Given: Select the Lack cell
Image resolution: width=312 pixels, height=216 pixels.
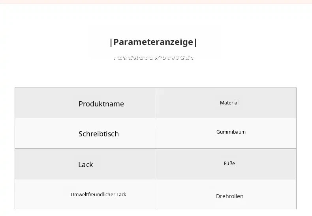Looking at the screenshot, I should (x=85, y=164).
